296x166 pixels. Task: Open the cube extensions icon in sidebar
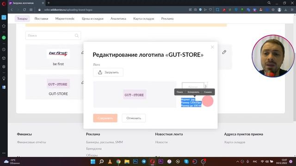coord(4,58)
